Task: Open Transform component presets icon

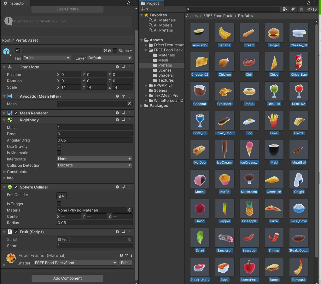Action: [124, 67]
